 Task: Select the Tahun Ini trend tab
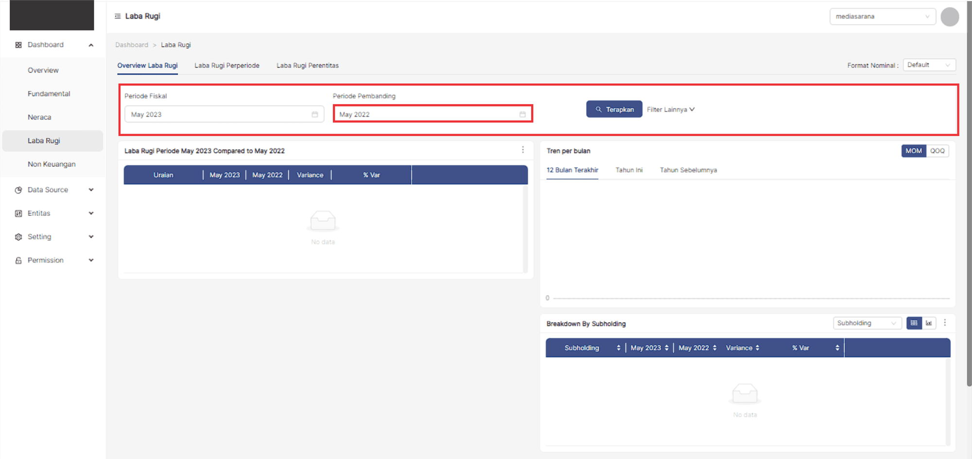[x=629, y=170]
